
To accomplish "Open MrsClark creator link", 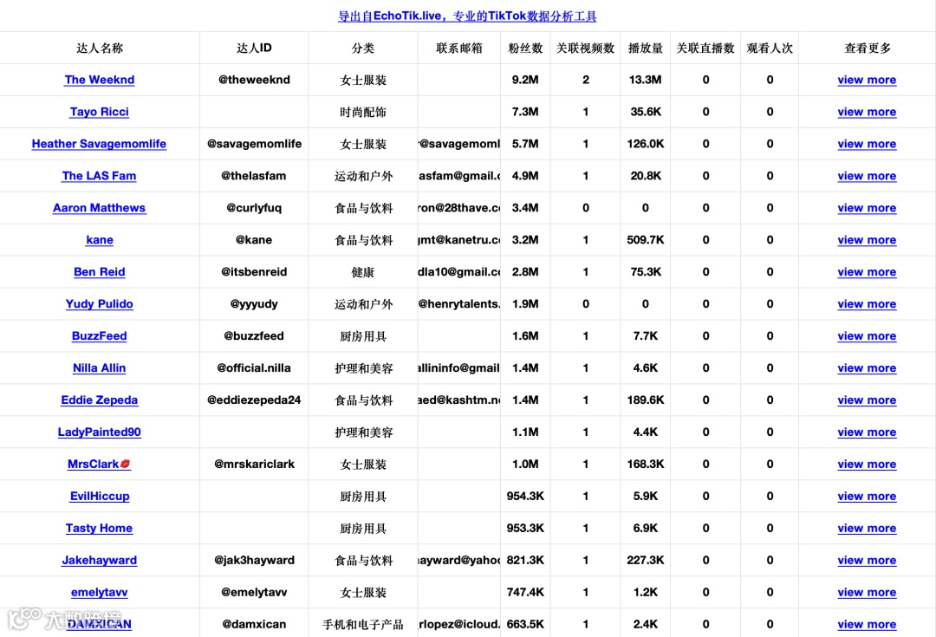I will (x=99, y=464).
